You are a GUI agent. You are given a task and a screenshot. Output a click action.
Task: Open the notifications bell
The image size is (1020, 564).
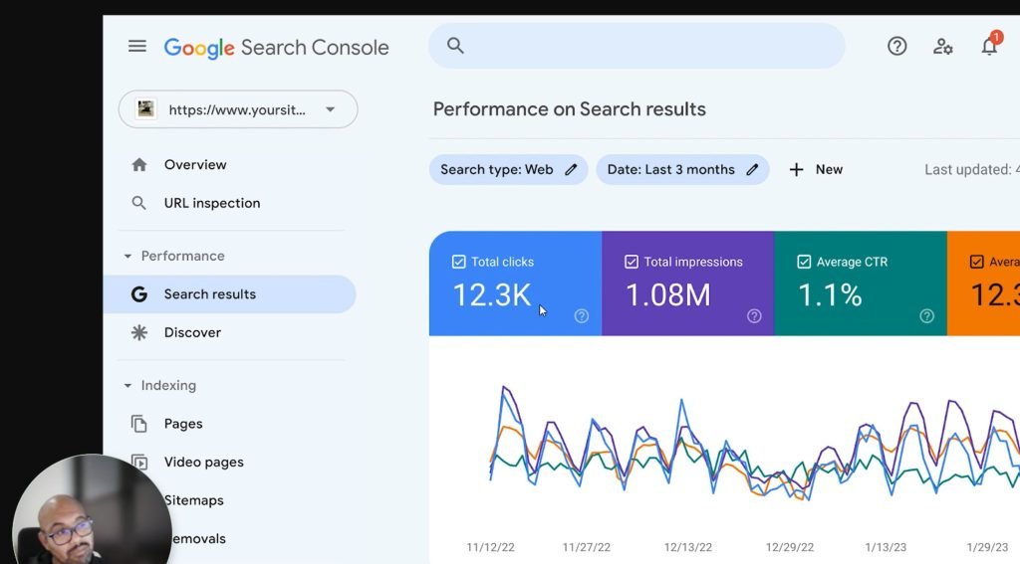(x=989, y=46)
